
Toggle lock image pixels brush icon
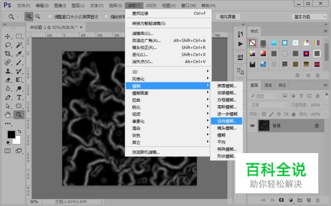pos(271,114)
